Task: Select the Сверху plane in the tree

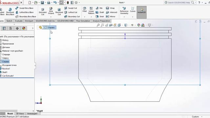Action: click(x=4, y=58)
